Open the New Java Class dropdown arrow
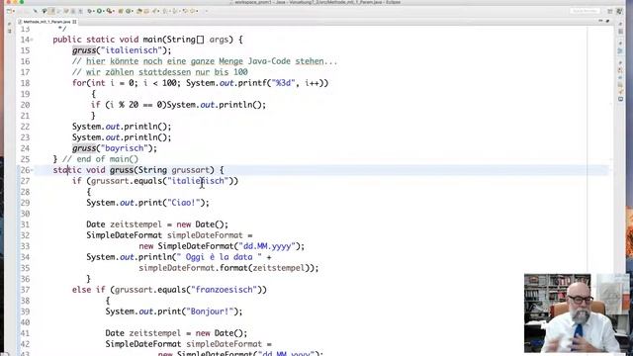Viewport: 633px width, 356px height. click(132, 11)
